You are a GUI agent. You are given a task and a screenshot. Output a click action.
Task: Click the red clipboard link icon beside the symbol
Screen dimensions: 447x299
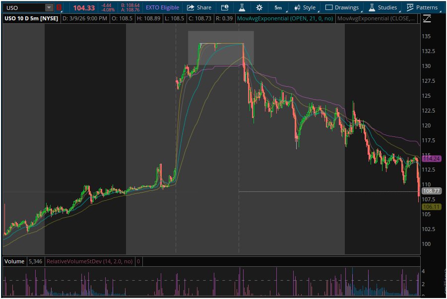click(59, 8)
